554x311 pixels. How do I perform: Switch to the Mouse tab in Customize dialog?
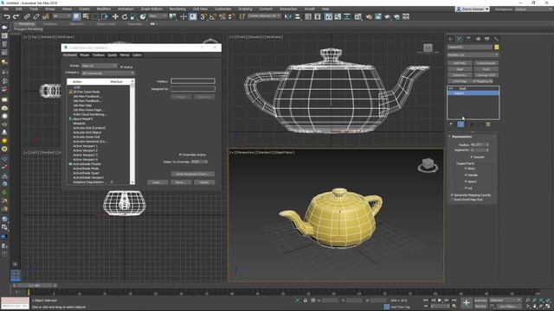click(85, 55)
